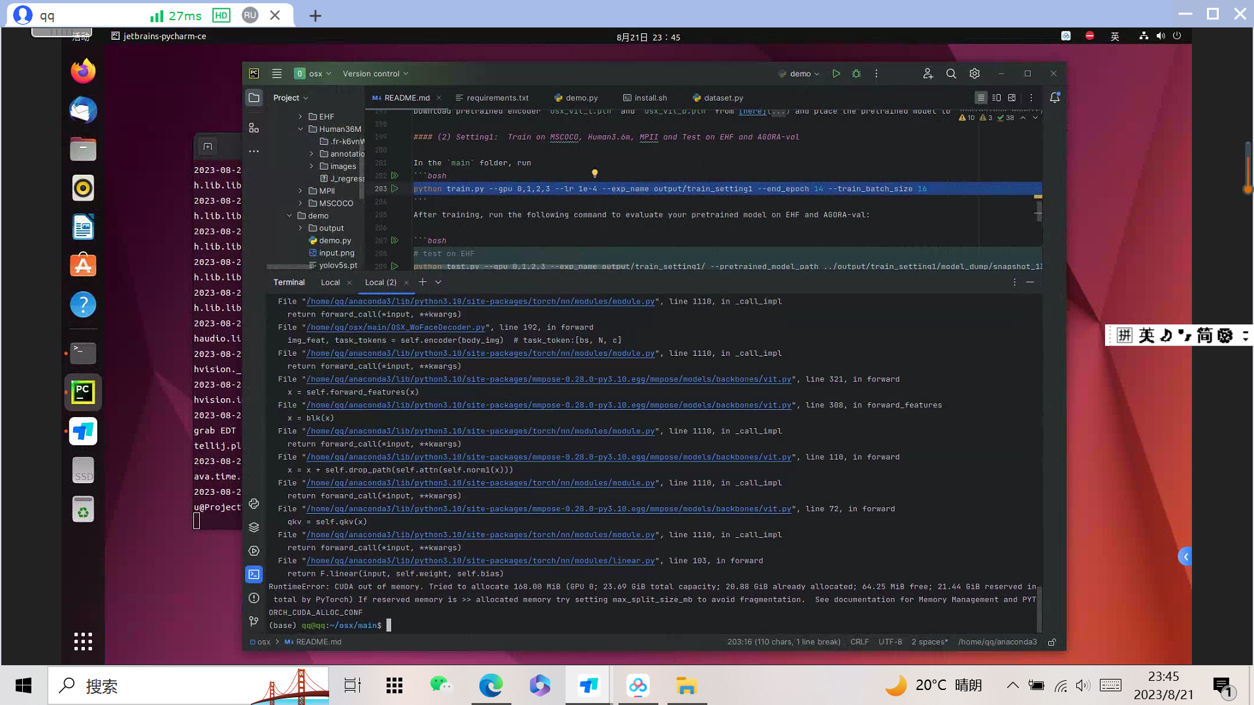The width and height of the screenshot is (1254, 705).
Task: Switch to the requirements.txt tab
Action: [497, 97]
